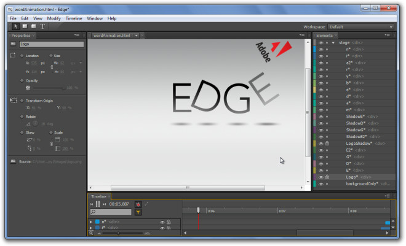Switch to the Elements panel tab
This screenshot has width=406, height=246.
324,36
